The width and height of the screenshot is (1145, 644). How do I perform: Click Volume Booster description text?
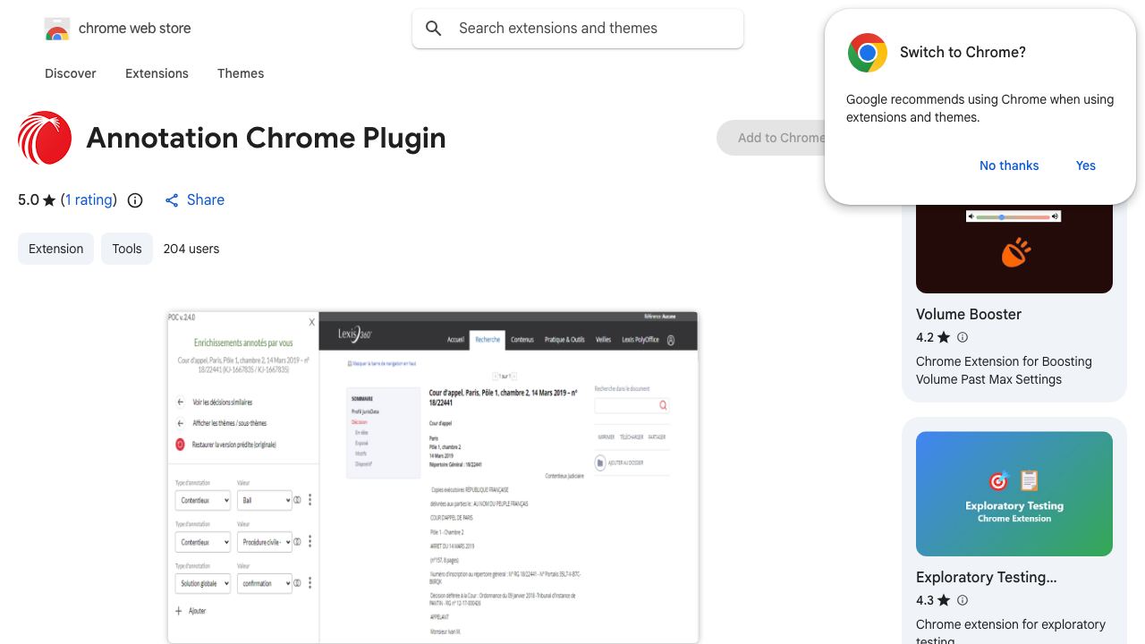(x=1004, y=370)
